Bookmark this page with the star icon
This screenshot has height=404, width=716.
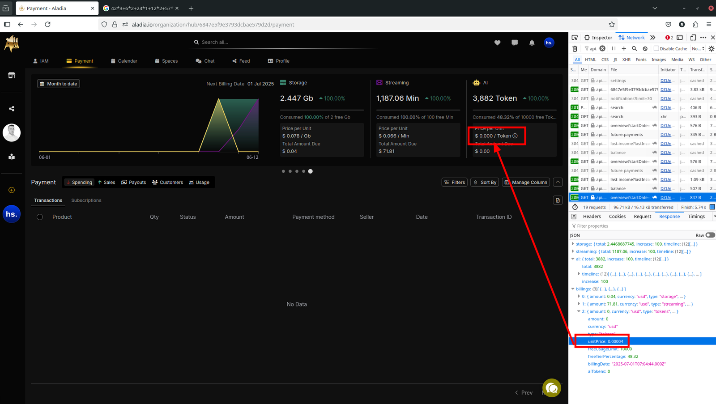pos(612,25)
